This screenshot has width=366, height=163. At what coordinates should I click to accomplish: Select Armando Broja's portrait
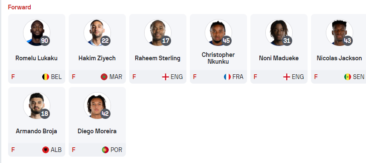pos(37,106)
